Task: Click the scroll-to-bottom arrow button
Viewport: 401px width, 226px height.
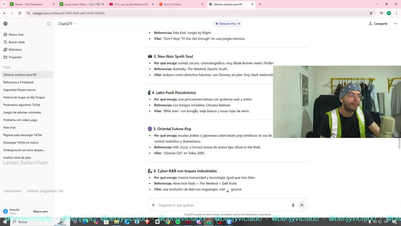Action: [x=227, y=191]
